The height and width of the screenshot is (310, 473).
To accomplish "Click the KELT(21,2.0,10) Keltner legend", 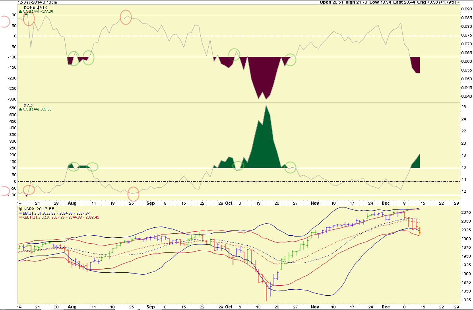I will click(61, 217).
